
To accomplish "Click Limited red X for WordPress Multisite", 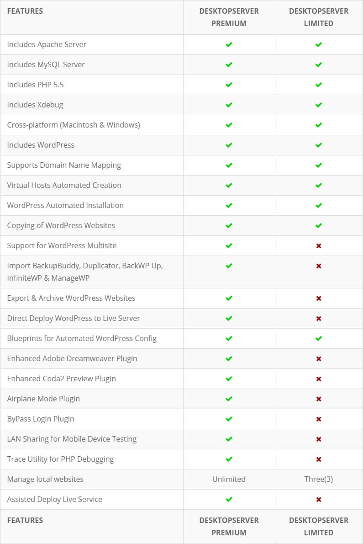I will [x=319, y=245].
